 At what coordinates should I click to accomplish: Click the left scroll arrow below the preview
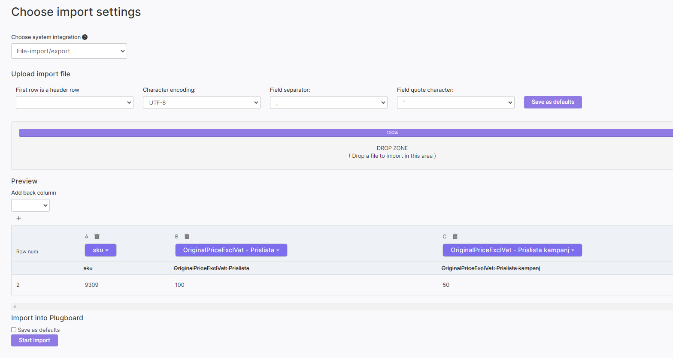point(15,307)
